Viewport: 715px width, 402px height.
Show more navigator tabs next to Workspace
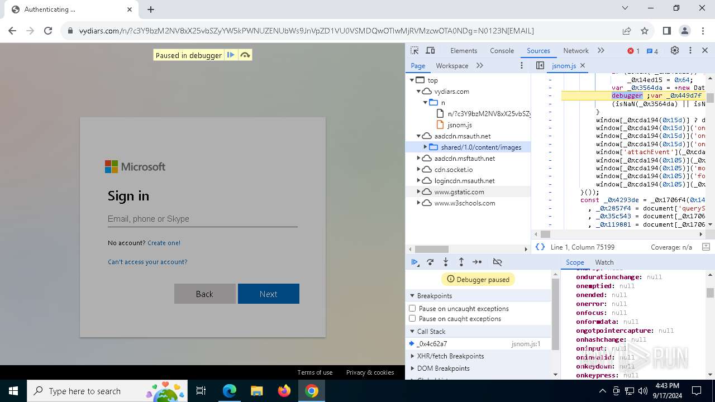pyautogui.click(x=480, y=65)
